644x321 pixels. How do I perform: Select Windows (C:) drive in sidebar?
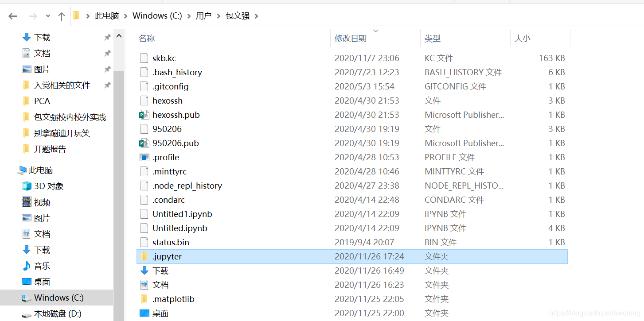[56, 298]
